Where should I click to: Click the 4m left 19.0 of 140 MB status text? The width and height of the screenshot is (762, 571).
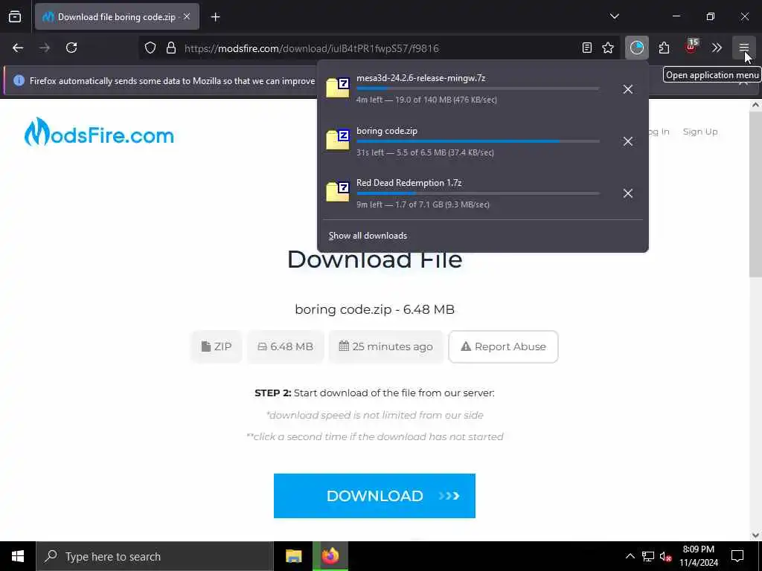tap(426, 100)
